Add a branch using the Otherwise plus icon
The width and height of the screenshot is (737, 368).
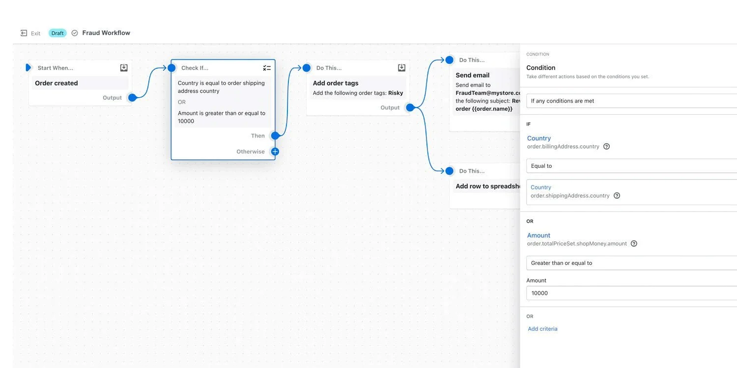click(x=275, y=151)
